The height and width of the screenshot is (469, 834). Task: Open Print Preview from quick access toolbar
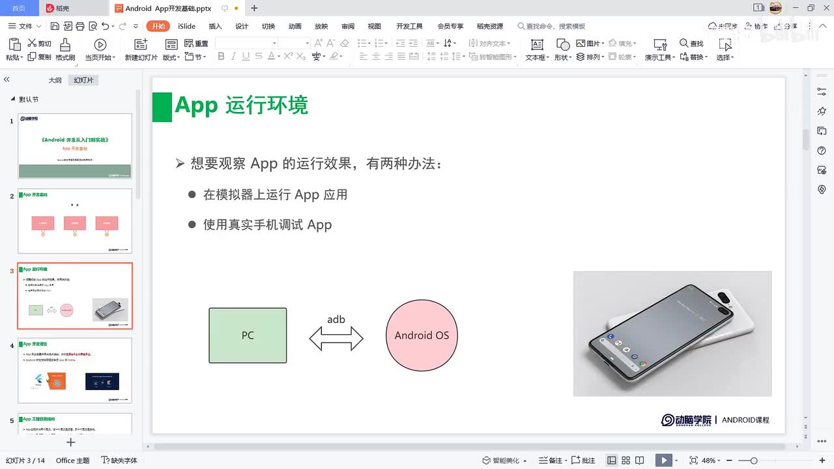click(x=92, y=26)
